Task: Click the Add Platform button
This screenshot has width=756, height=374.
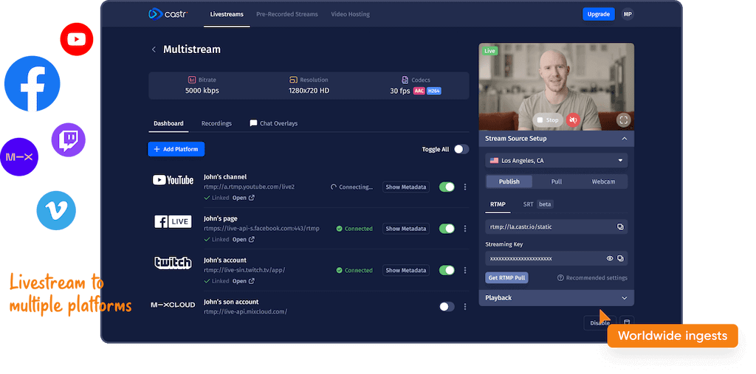Action: (176, 149)
